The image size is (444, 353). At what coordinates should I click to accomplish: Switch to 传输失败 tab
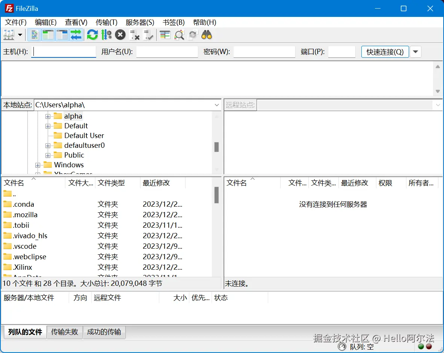65,332
